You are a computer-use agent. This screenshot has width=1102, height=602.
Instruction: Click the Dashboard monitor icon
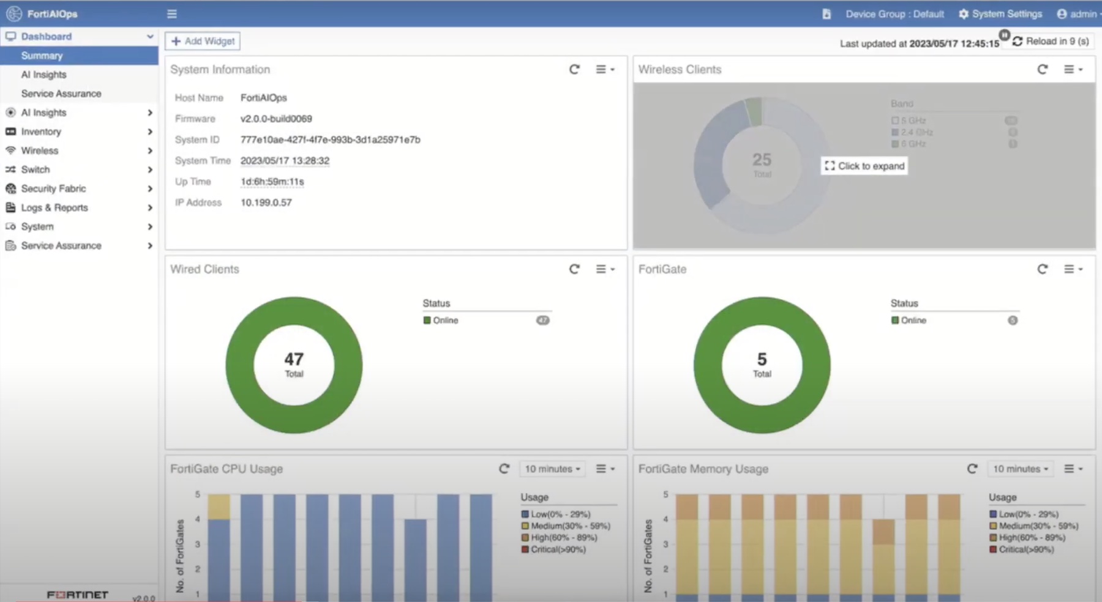coord(10,37)
